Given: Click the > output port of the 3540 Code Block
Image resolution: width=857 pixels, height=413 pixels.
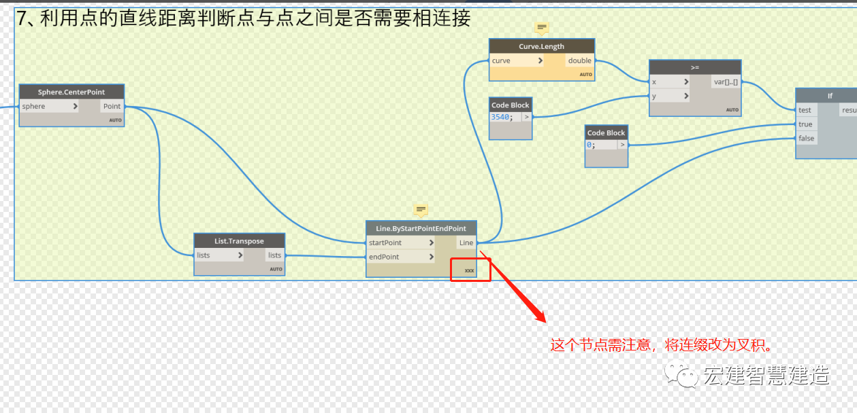Looking at the screenshot, I should coord(526,117).
